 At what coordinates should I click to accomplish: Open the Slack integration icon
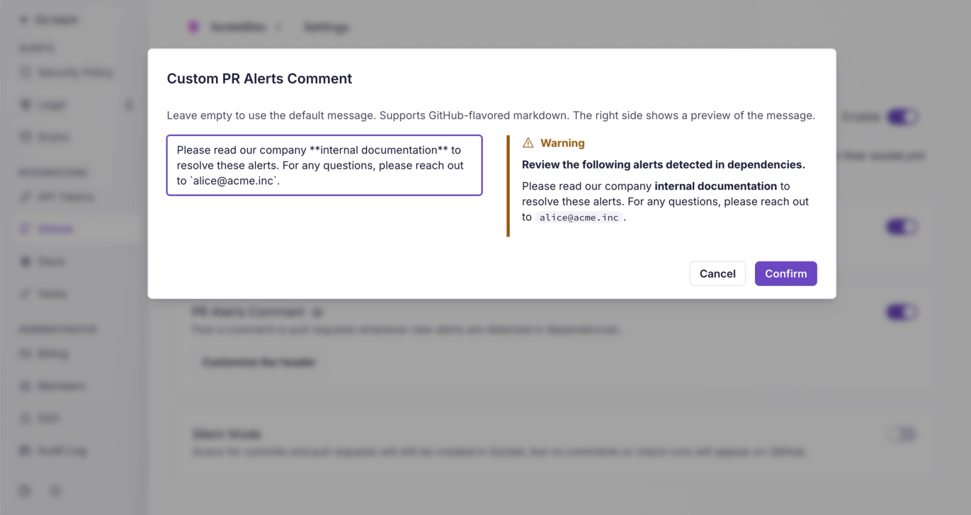pyautogui.click(x=25, y=261)
